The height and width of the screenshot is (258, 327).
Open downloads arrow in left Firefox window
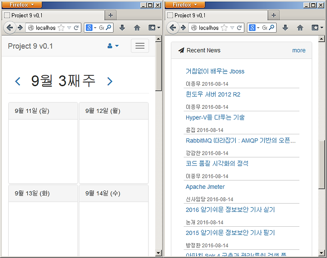tap(122, 28)
